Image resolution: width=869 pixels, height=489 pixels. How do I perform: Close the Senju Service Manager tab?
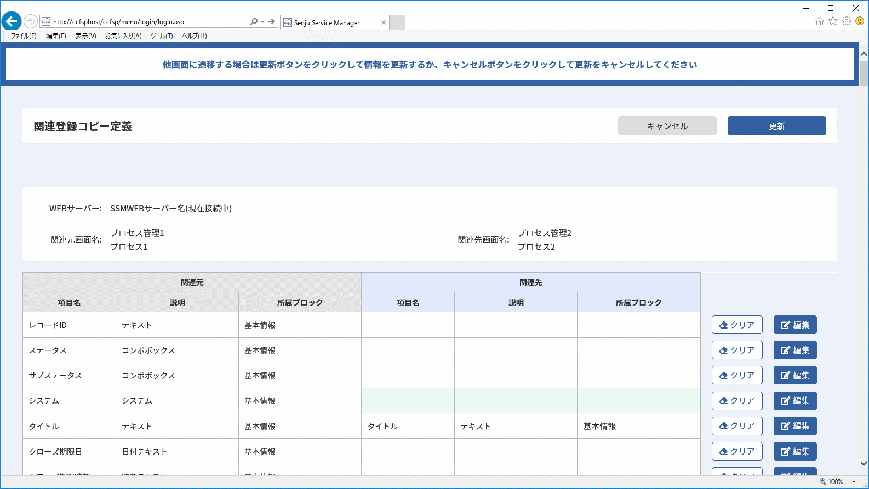pos(384,22)
